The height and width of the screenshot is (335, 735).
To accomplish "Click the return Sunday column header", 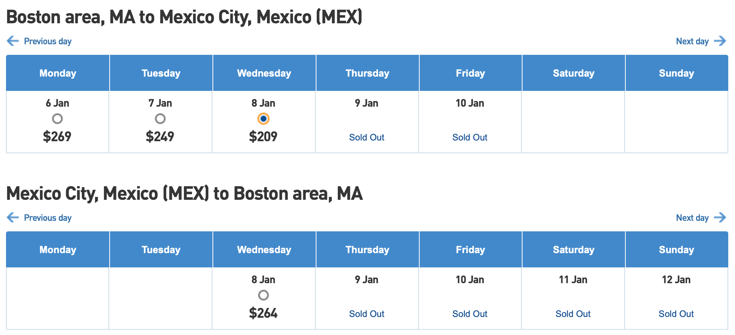I will 676,250.
